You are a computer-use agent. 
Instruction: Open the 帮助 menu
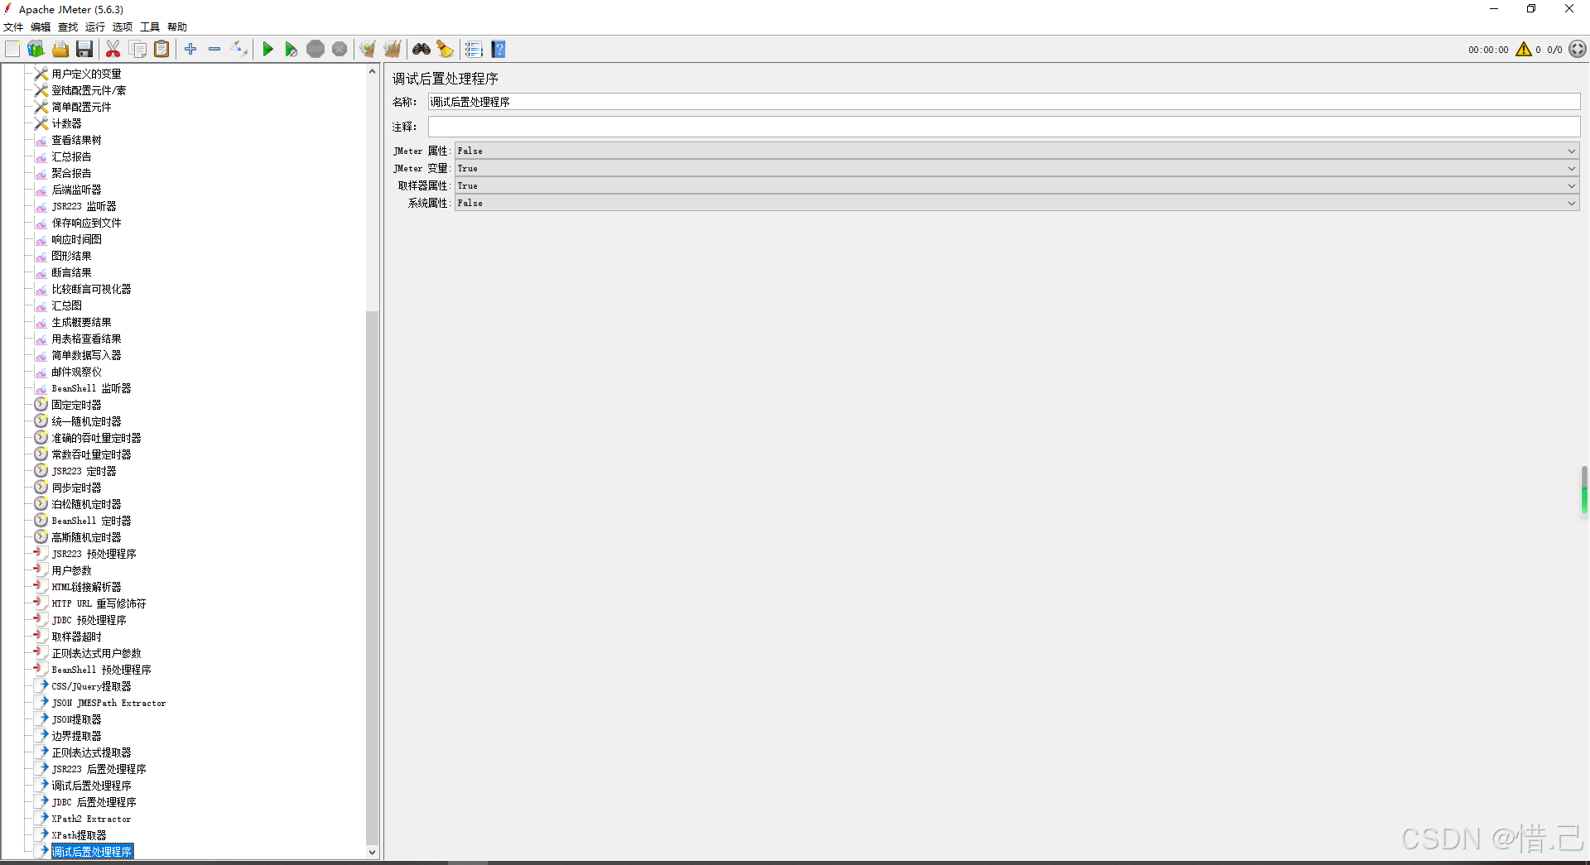click(177, 27)
